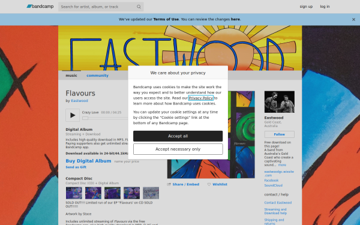The height and width of the screenshot is (225, 360).
Task: Click the track progress slider handle
Action: pos(85,118)
